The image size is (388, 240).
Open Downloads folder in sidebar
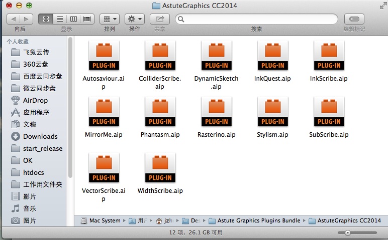(x=40, y=136)
